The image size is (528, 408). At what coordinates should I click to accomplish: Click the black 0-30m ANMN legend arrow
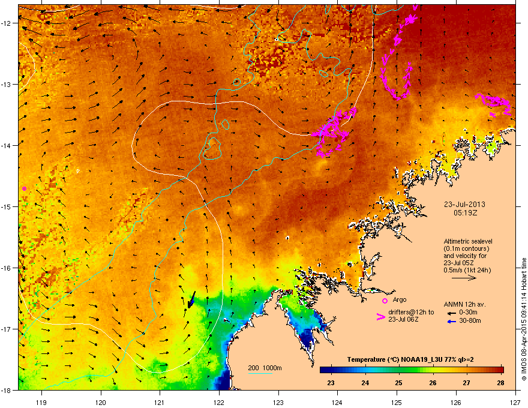pyautogui.click(x=451, y=313)
